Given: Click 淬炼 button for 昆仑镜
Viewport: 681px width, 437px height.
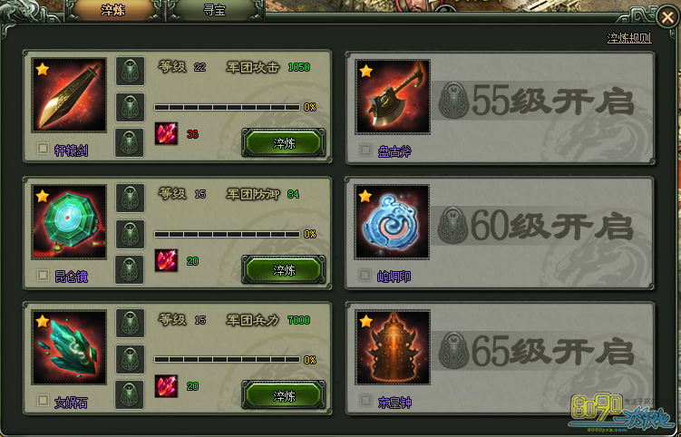Looking at the screenshot, I should coord(283,269).
